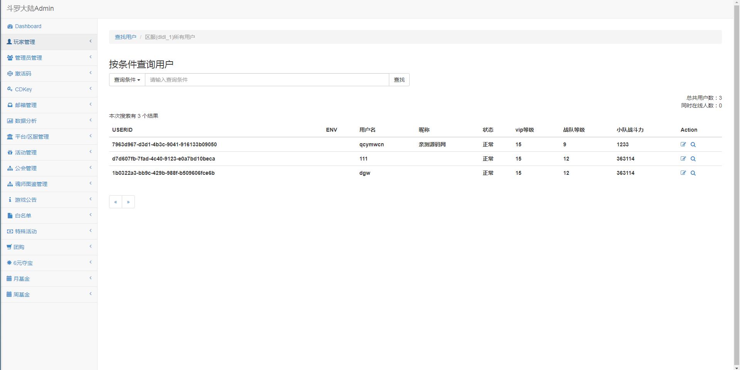Expand the 管理员管理 sidebar section
740x370 pixels.
pyautogui.click(x=29, y=58)
